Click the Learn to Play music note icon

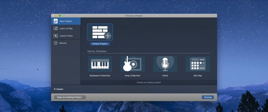pos(55,28)
